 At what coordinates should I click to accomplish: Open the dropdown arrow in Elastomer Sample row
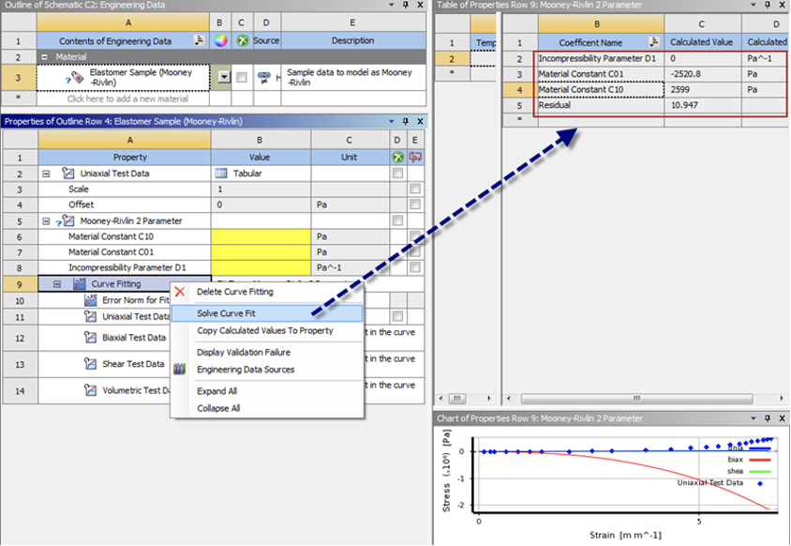coord(224,77)
